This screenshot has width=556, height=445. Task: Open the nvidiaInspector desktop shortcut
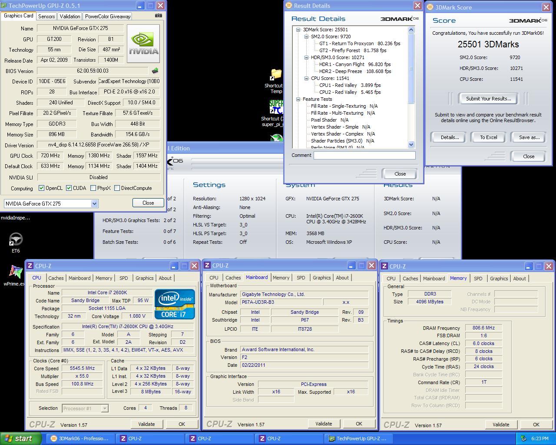(x=15, y=218)
